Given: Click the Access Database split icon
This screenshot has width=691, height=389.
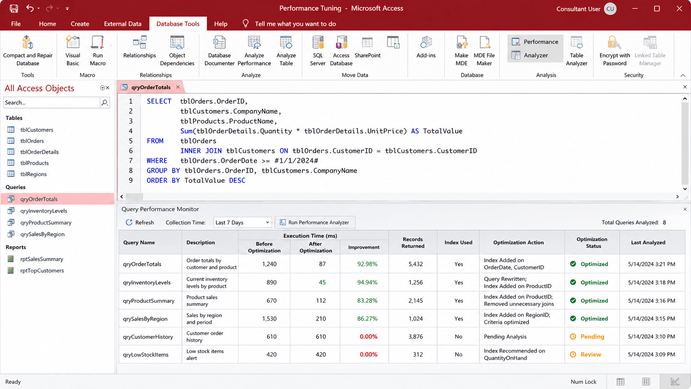Looking at the screenshot, I should click(341, 43).
